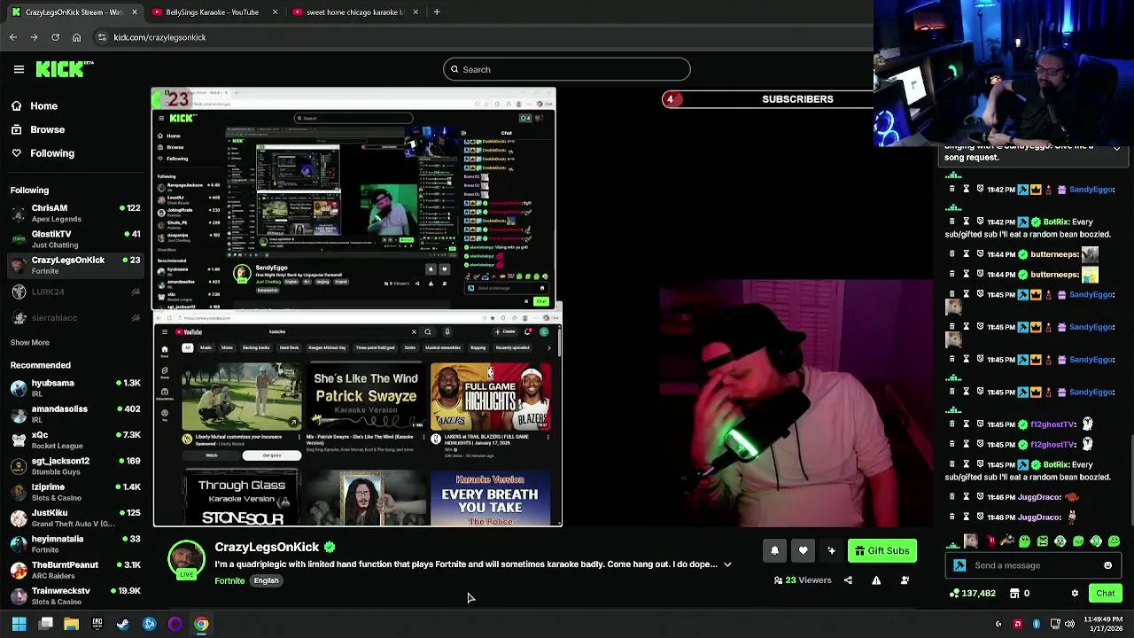1134x638 pixels.
Task: Select the offline sierrablacc channel
Action: [75, 318]
